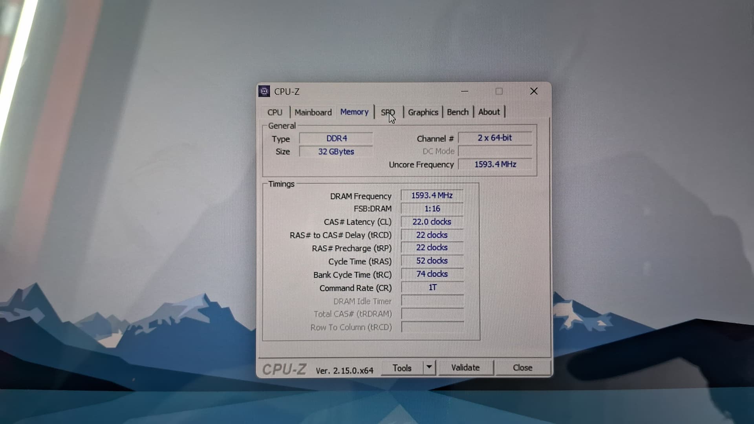Click the 'General' group label
The width and height of the screenshot is (754, 424).
coord(282,126)
